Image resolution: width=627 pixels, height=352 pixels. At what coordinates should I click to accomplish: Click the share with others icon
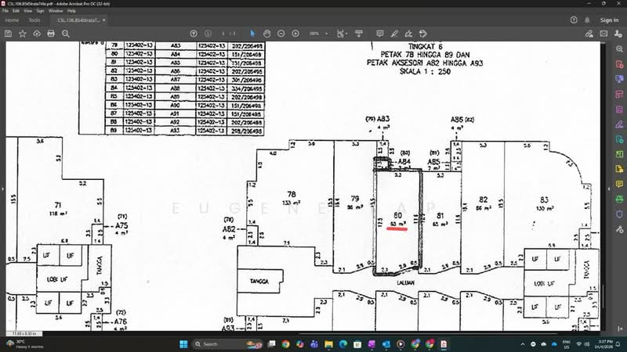coord(618,34)
